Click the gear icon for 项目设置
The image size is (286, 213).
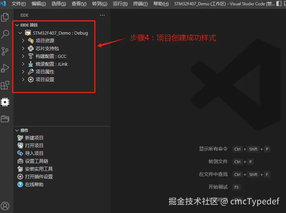pos(31,79)
